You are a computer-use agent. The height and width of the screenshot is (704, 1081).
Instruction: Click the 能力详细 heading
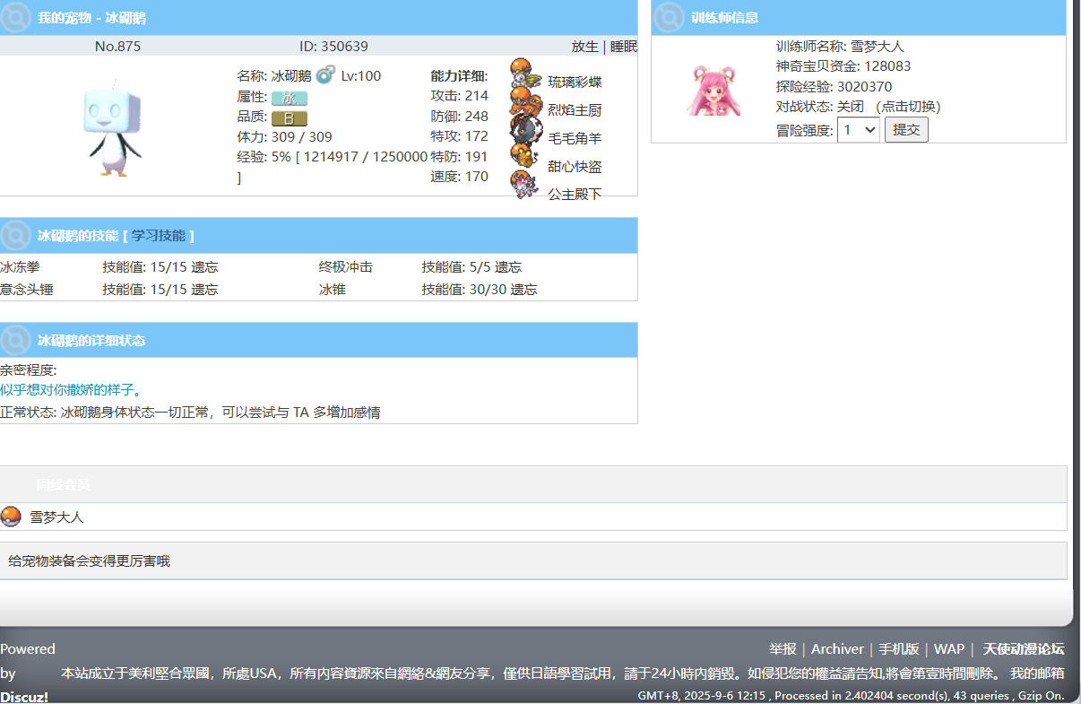pyautogui.click(x=459, y=76)
